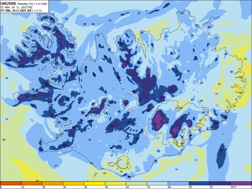
Task: Click the map value '53' in the east
Action: click(245, 59)
